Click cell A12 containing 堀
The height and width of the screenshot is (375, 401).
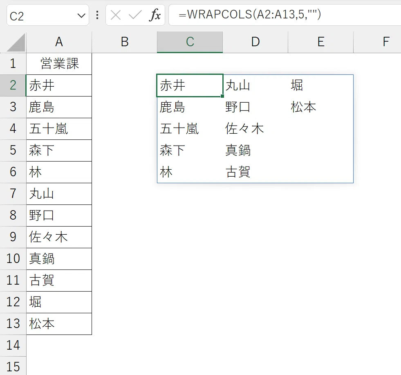(59, 302)
